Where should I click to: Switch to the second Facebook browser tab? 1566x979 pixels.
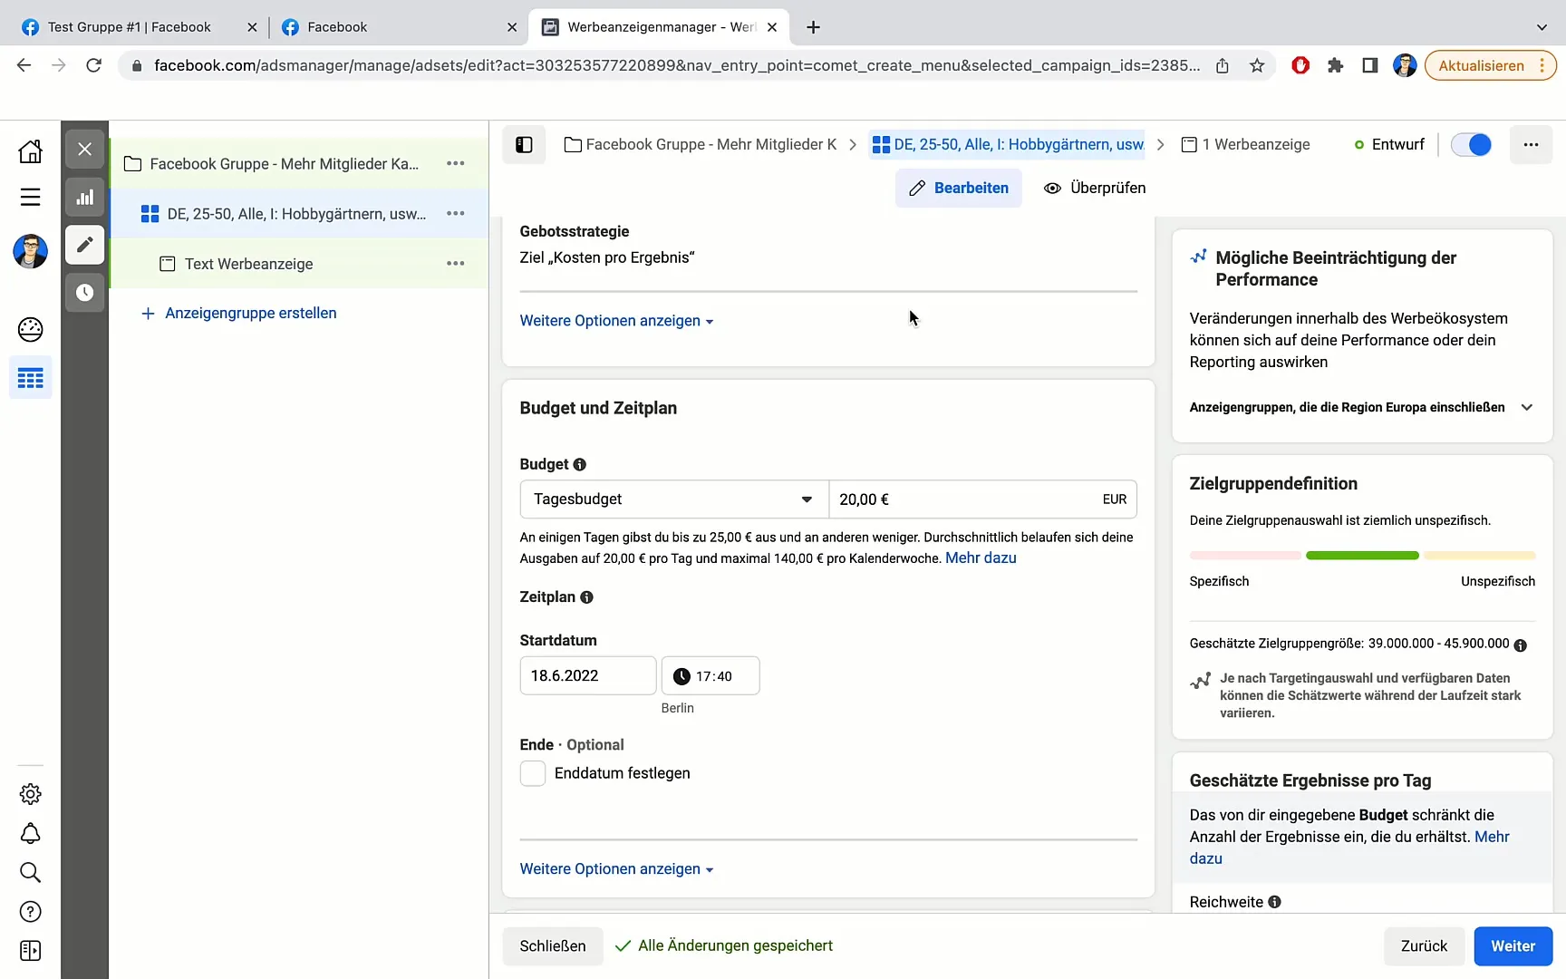(x=399, y=27)
